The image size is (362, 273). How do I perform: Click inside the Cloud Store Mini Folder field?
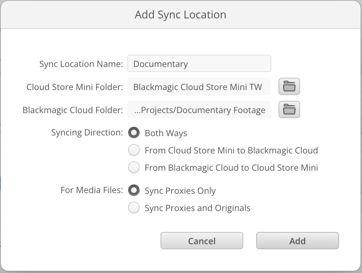click(x=199, y=86)
